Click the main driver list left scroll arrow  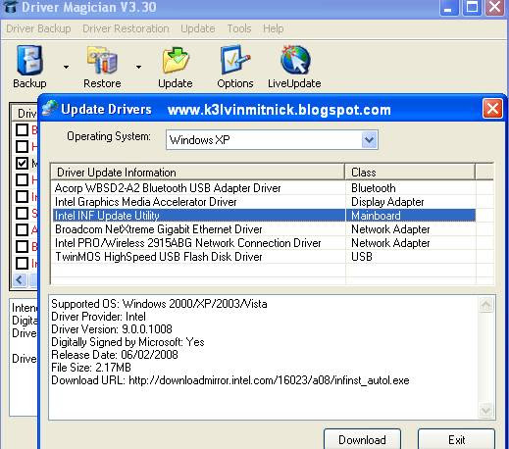20,280
